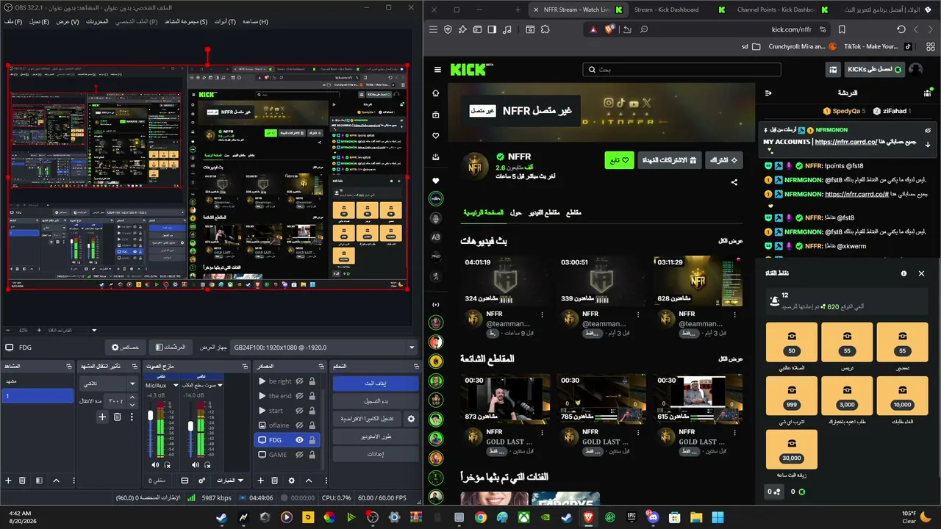This screenshot has width=941, height=529.
Task: Open Epic Games Launcher from taskbar
Action: pyautogui.click(x=631, y=518)
